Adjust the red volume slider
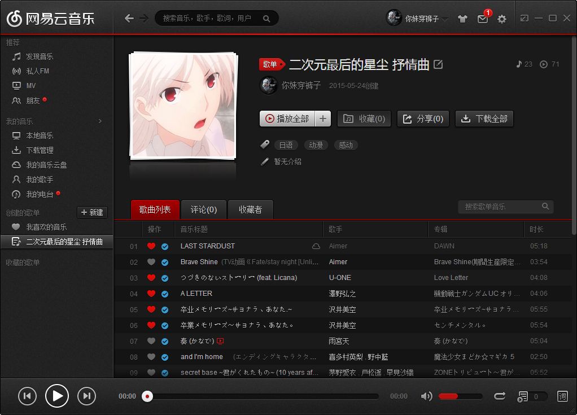Image resolution: width=577 pixels, height=415 pixels. (460, 396)
